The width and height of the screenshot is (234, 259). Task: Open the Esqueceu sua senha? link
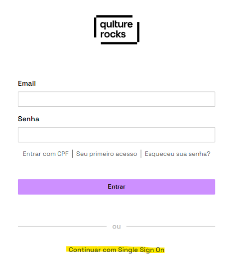[x=177, y=154]
